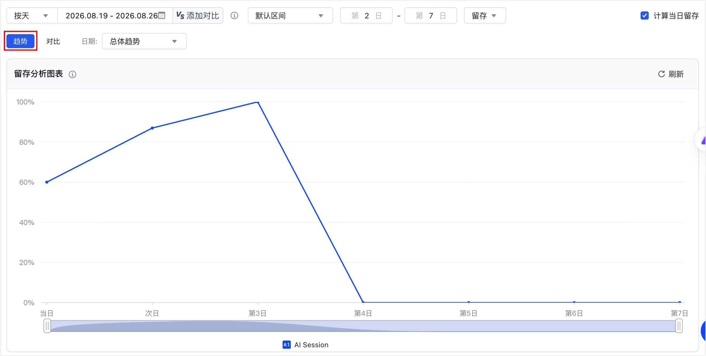Click the 添加对比 button
The width and height of the screenshot is (706, 356).
(198, 16)
